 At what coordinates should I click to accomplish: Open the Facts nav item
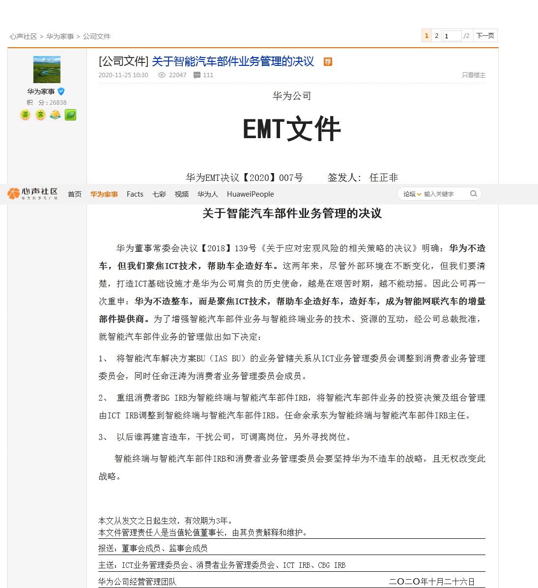[x=135, y=194]
